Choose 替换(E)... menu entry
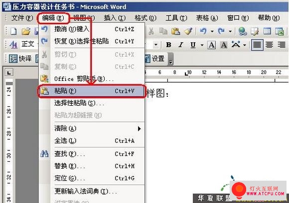Screen dimensions: 289x203 (x=92, y=166)
